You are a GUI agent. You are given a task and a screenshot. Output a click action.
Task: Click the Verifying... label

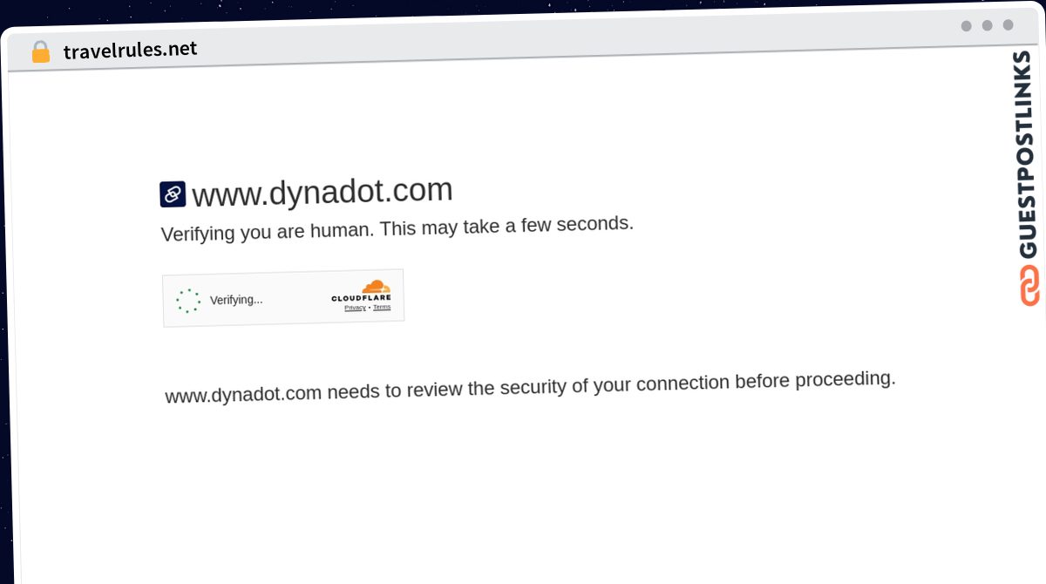point(236,300)
